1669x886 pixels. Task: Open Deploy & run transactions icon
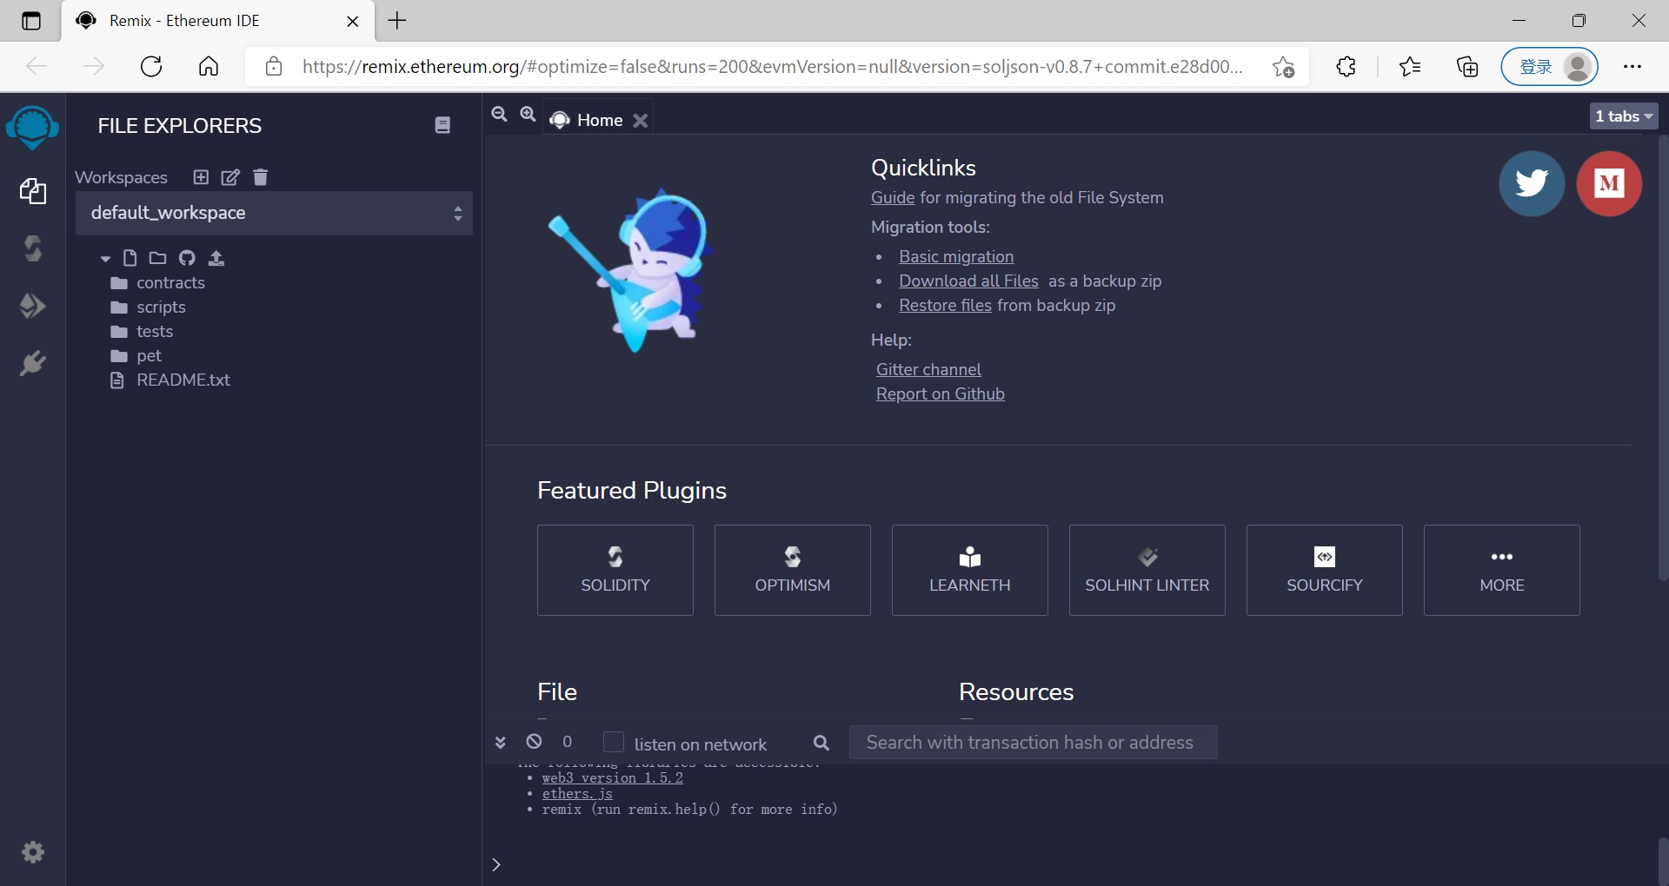[x=33, y=306]
